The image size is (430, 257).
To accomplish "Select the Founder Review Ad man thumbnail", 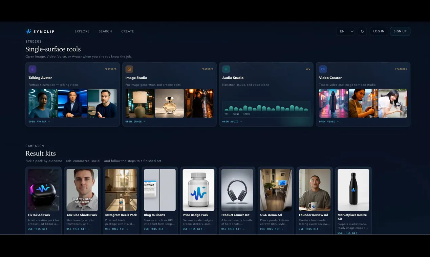I will click(x=315, y=190).
